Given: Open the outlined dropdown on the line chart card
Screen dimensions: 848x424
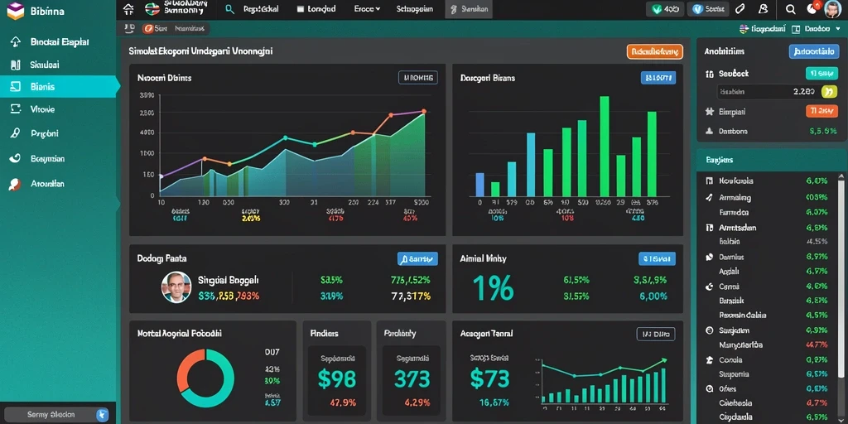Looking at the screenshot, I should point(418,78).
